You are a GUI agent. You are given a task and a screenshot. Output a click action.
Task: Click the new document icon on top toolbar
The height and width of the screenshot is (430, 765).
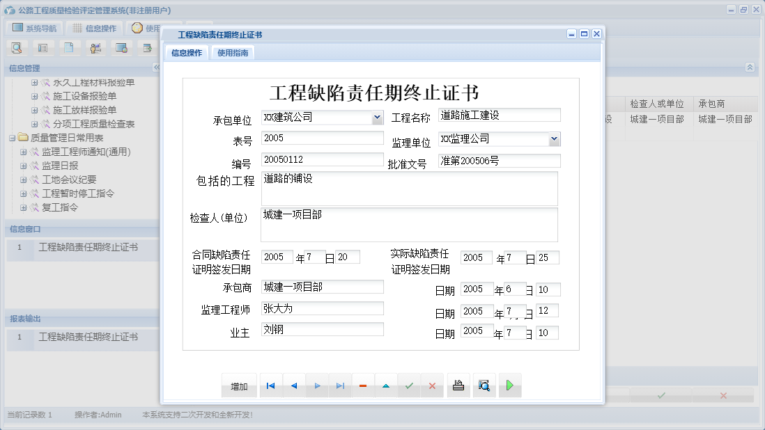[x=68, y=47]
